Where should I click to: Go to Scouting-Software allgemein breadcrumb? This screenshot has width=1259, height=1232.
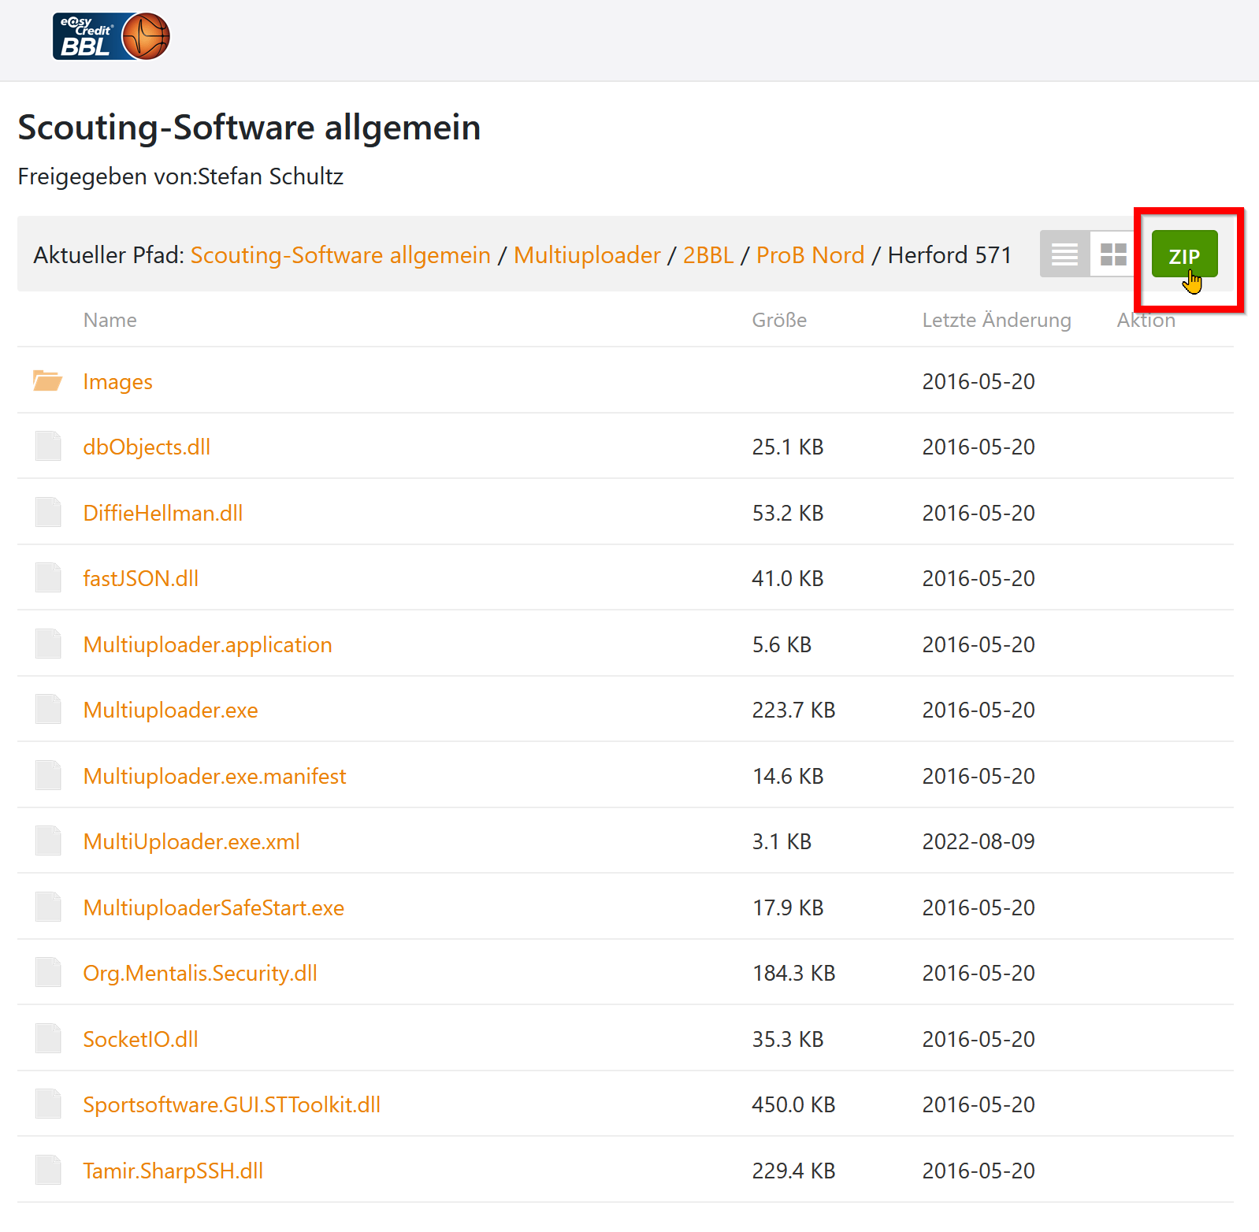[340, 255]
